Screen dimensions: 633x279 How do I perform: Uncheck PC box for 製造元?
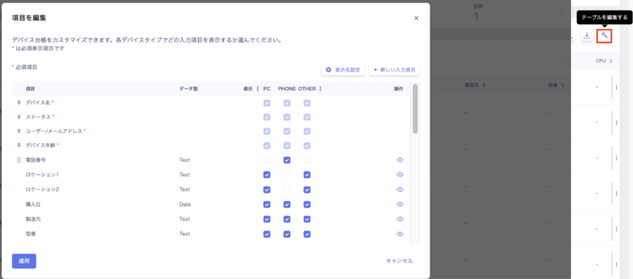(267, 219)
